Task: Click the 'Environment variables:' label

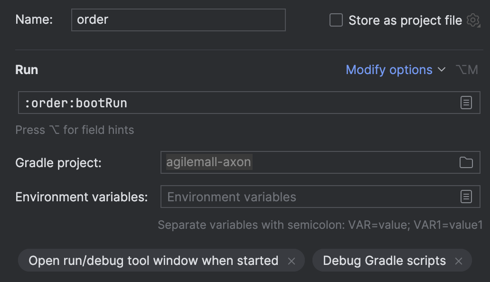Action: tap(81, 197)
